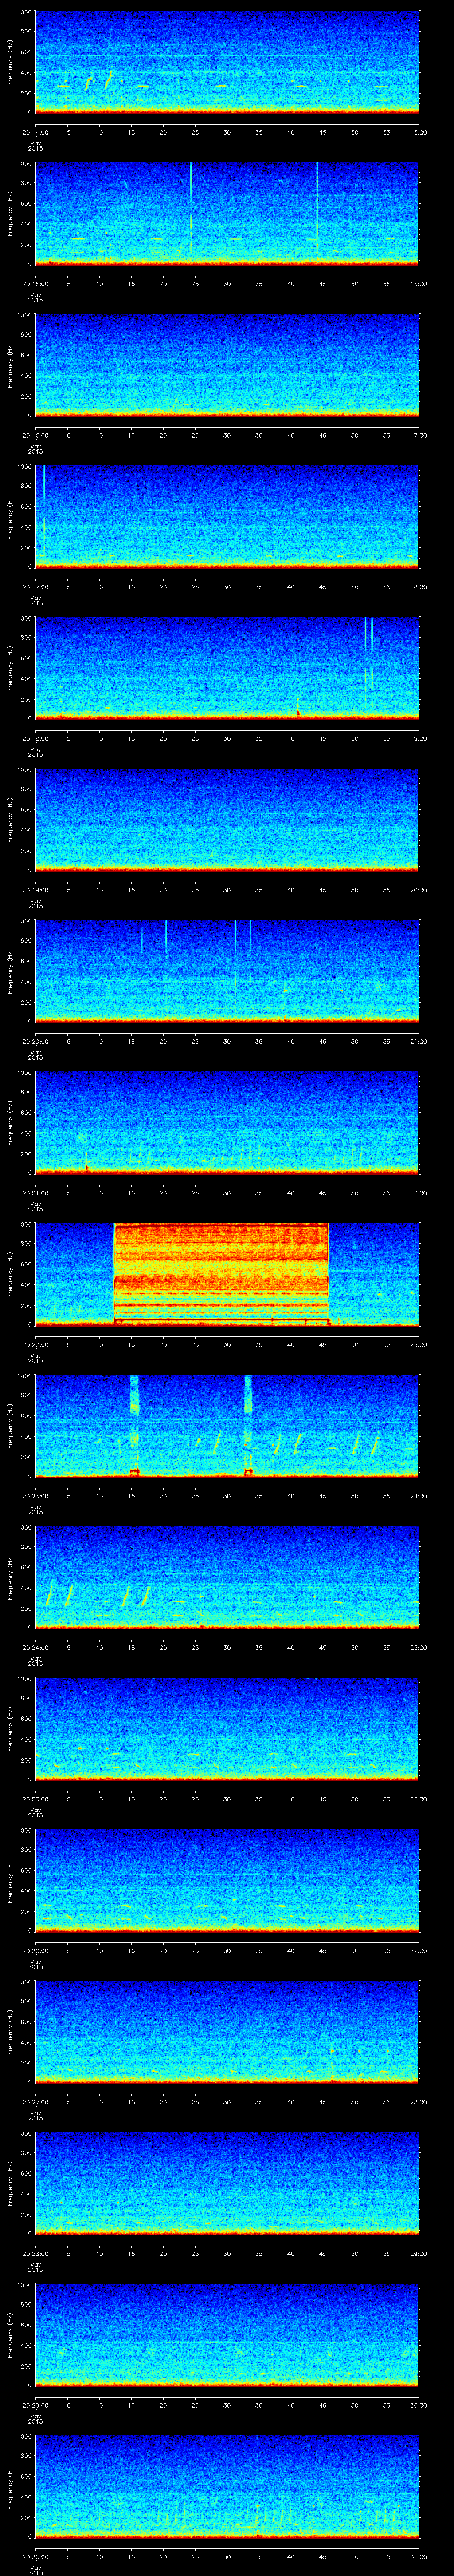This screenshot has width=454, height=2576.
Task: Click the 20:29:00 start time label
Action: coord(35,2405)
